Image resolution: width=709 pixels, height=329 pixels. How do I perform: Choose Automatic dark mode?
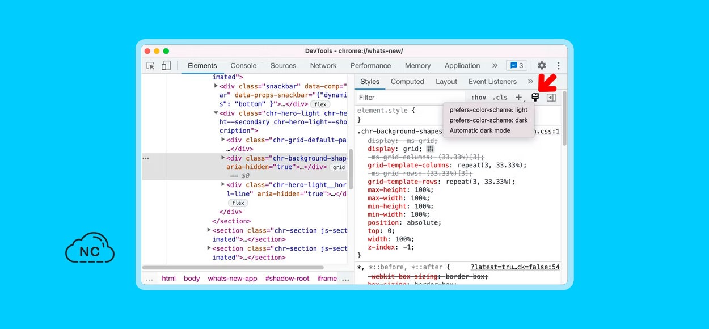pyautogui.click(x=488, y=130)
